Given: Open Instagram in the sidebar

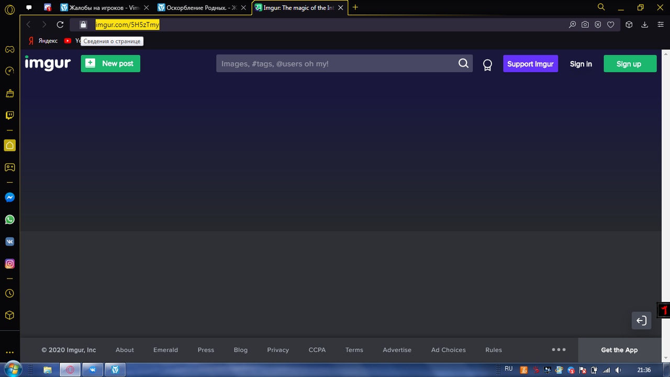Looking at the screenshot, I should point(9,264).
